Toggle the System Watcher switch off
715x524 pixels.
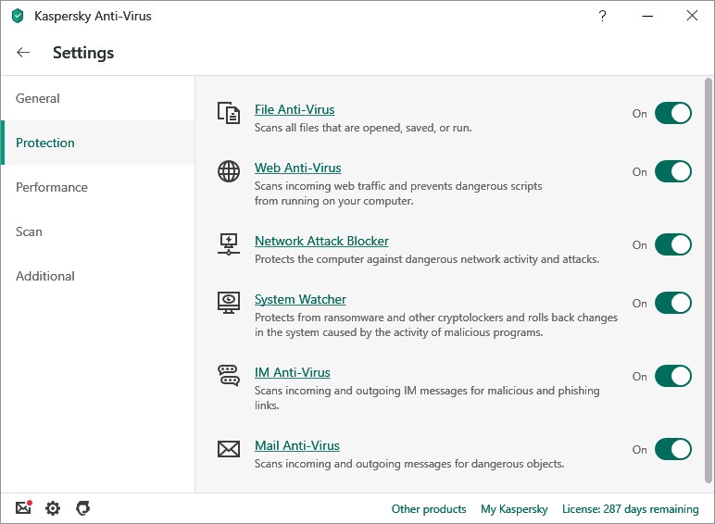672,303
